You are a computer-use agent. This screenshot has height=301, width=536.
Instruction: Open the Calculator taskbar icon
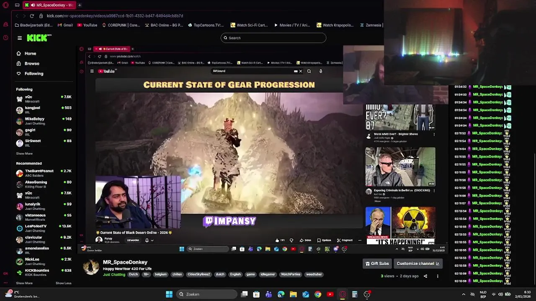[355, 294]
